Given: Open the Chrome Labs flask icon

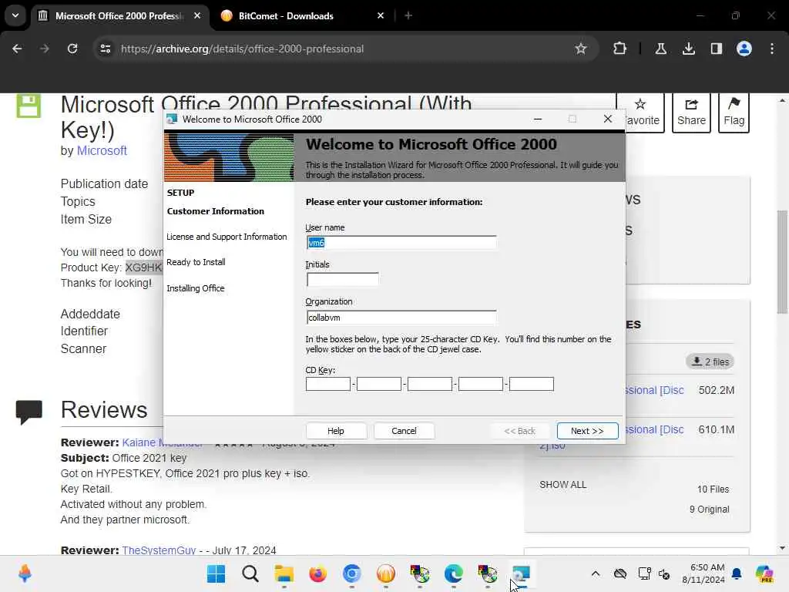Looking at the screenshot, I should coord(660,49).
